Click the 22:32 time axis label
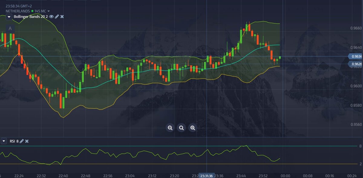The image size is (363, 178). point(41,176)
